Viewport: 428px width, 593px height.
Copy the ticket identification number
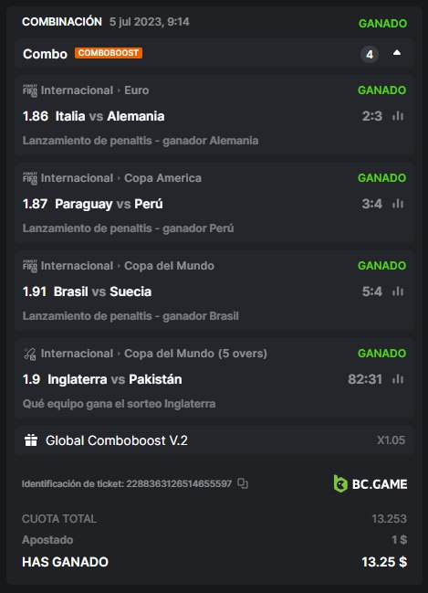coord(243,483)
